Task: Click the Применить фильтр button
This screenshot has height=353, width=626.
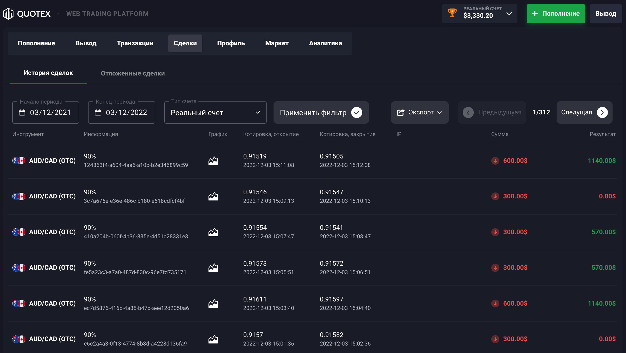Action: [x=321, y=112]
